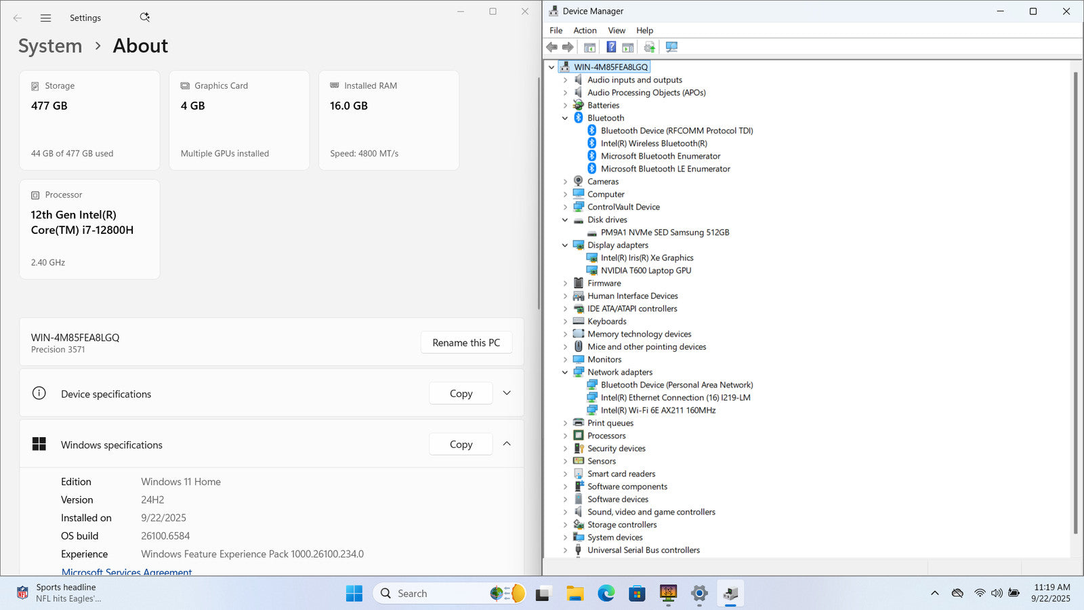Open Device Manager Help toolbar icon
The height and width of the screenshot is (610, 1084).
(x=611, y=47)
